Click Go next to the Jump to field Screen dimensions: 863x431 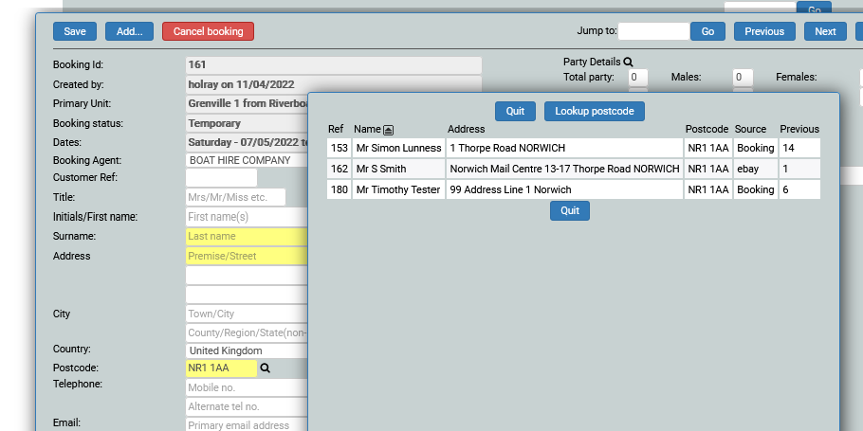[707, 31]
